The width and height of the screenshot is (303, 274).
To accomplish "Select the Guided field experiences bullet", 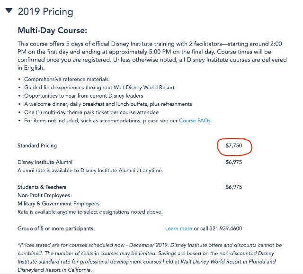I will click(99, 88).
